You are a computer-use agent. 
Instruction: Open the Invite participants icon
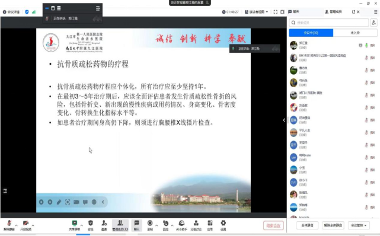point(104,225)
